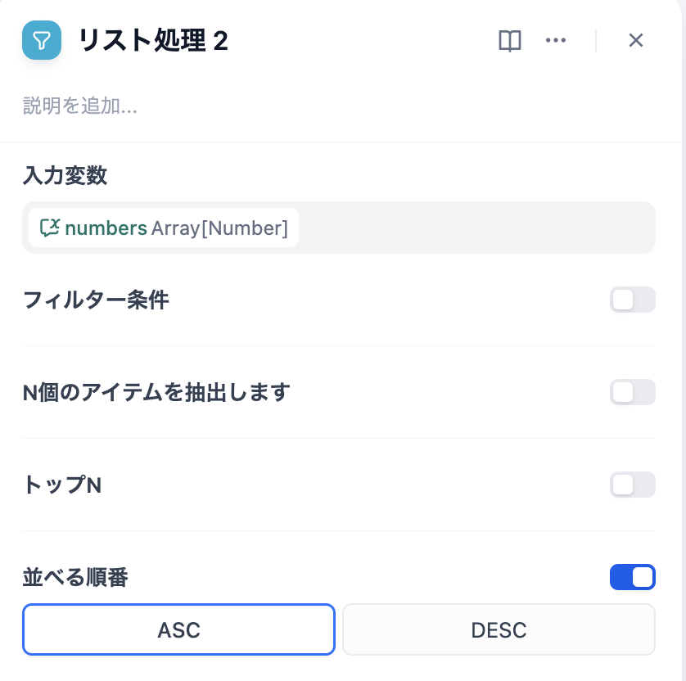This screenshot has width=686, height=681.
Task: Click the 入力変数 section label
Action: (x=65, y=174)
